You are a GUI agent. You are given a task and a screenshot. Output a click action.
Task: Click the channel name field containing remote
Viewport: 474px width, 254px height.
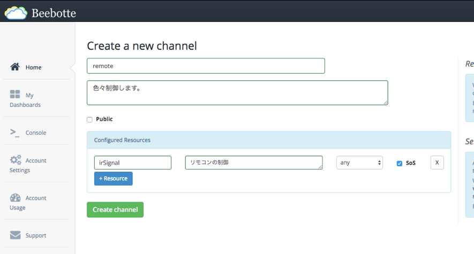[x=206, y=66]
